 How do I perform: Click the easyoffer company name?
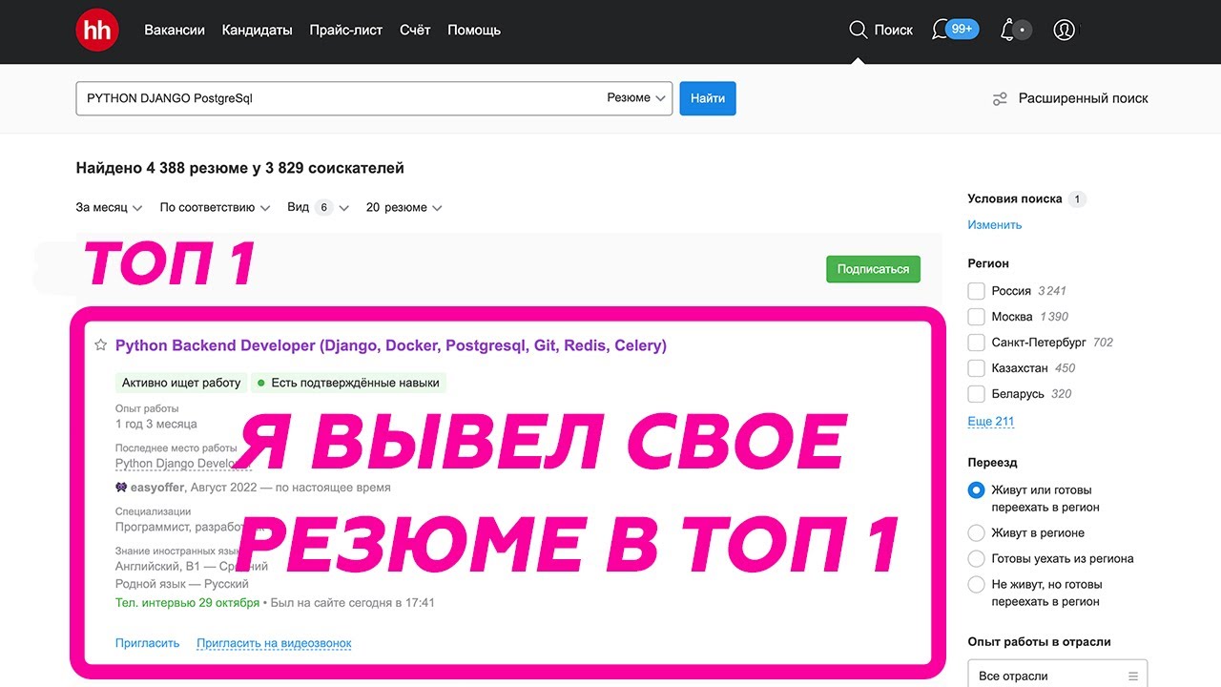click(157, 488)
